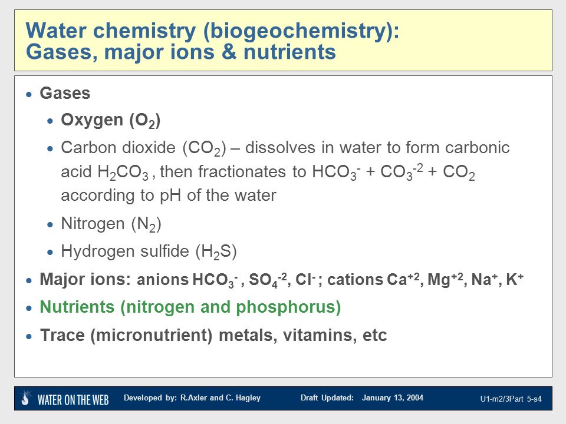The width and height of the screenshot is (566, 424).
Task: Click the 'Gases' bullet heading
Action: pyautogui.click(x=65, y=93)
